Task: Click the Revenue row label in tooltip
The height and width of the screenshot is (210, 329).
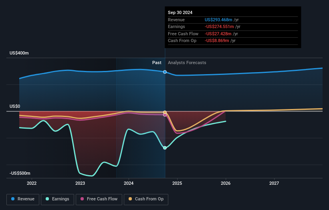Action: pyautogui.click(x=176, y=20)
